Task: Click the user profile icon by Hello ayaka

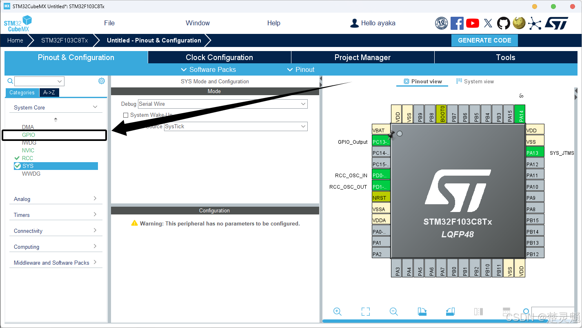Action: [354, 23]
